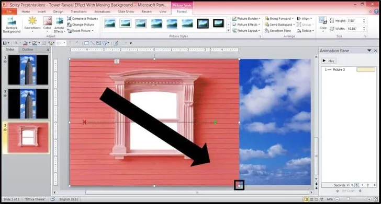The height and width of the screenshot is (204, 381).
Task: Click the Remove Background tool
Action: coord(12,25)
